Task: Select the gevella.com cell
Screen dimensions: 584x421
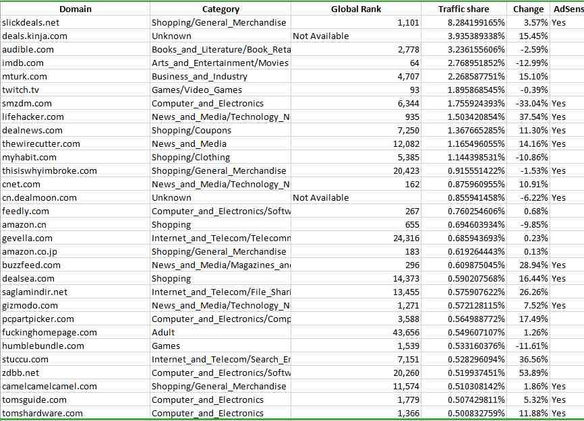Action: point(75,238)
